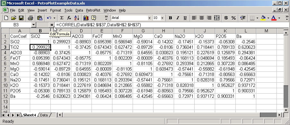Click the horizontal scrollbar right arrow
The width and height of the screenshot is (290, 125).
click(279, 115)
